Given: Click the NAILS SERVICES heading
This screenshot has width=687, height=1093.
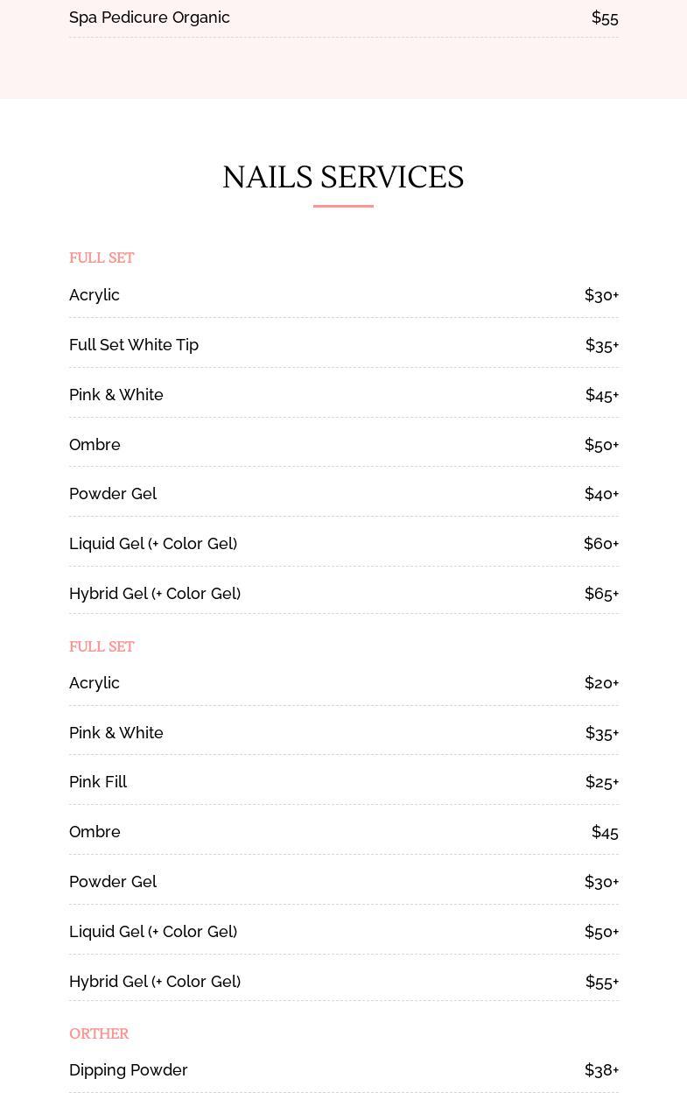Looking at the screenshot, I should [343, 177].
